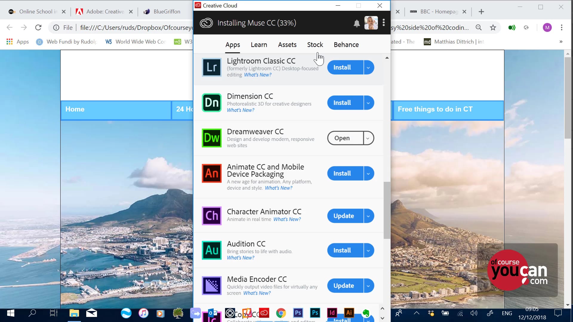573x322 pixels.
Task: Expand the bookmarks bar overflow chevron
Action: (x=561, y=42)
